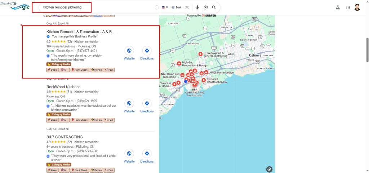Center map with the my-location button
The image size is (369, 173).
[269, 169]
